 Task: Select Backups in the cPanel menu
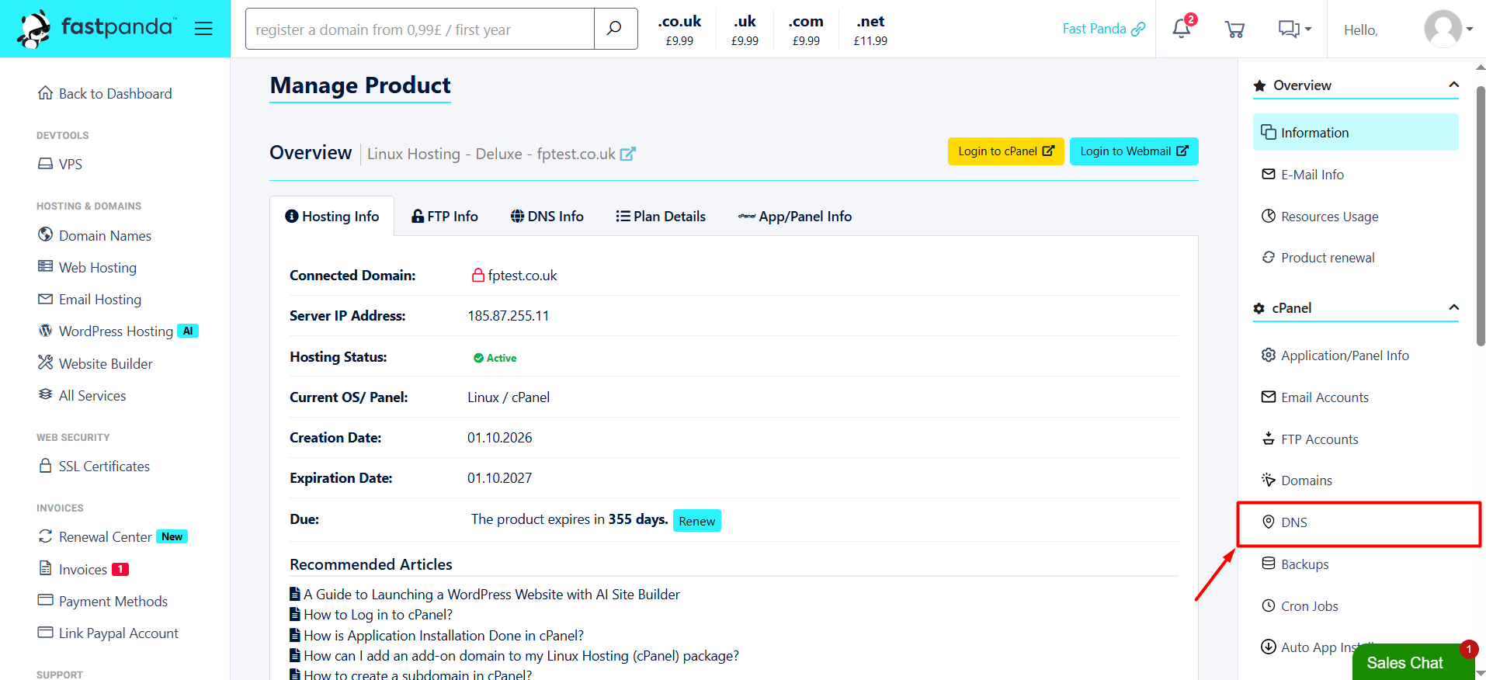(1295, 564)
